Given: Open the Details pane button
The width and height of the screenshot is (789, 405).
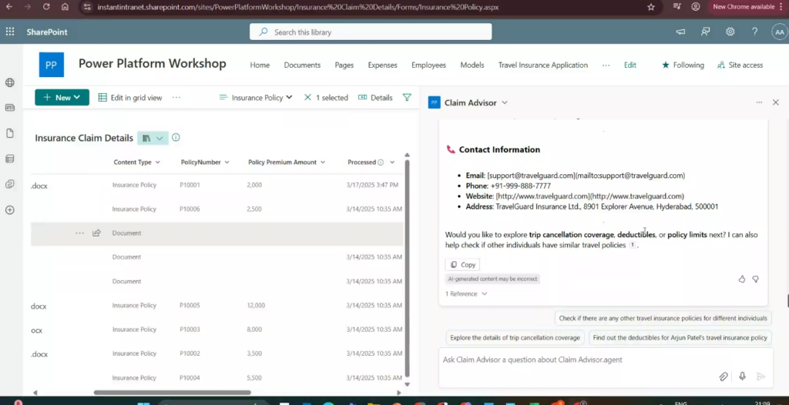Looking at the screenshot, I should click(375, 98).
